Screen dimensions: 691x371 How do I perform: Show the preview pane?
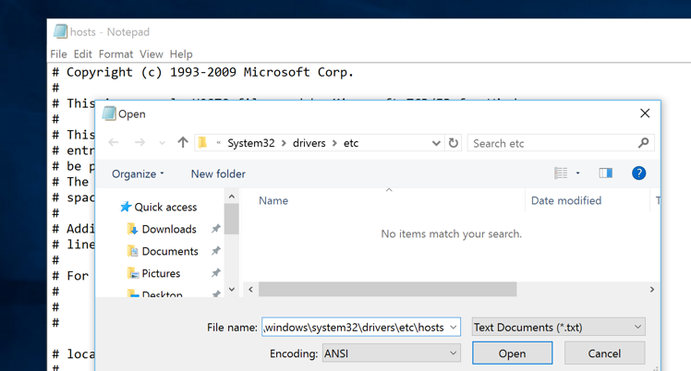pos(605,174)
